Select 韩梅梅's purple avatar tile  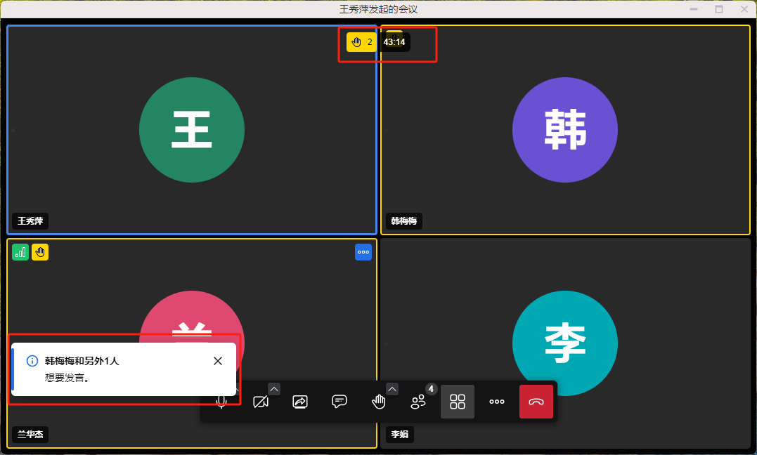point(564,130)
